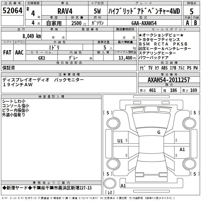This screenshot has height=201, width=201.
Task: Click the damage legend line at the bottom
Action: (88, 198)
